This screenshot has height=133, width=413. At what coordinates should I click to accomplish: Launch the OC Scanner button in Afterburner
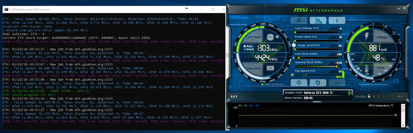tap(317, 20)
